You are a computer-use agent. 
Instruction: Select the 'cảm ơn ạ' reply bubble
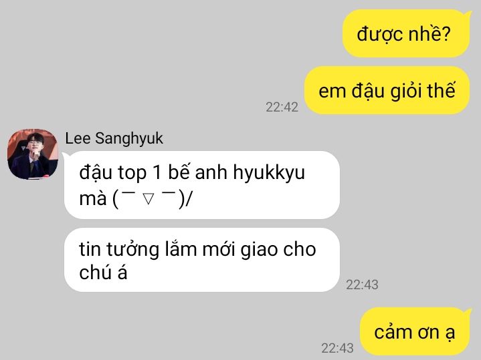click(415, 331)
